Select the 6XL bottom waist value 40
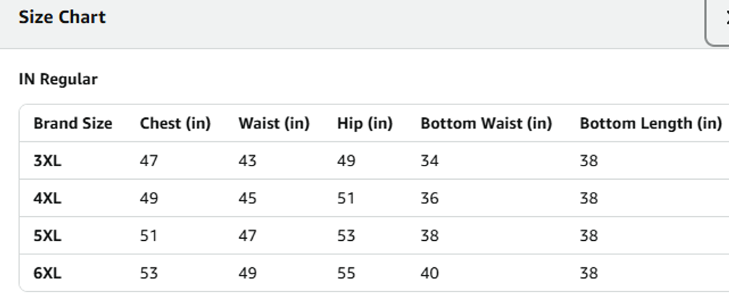The height and width of the screenshot is (302, 729). coord(429,273)
